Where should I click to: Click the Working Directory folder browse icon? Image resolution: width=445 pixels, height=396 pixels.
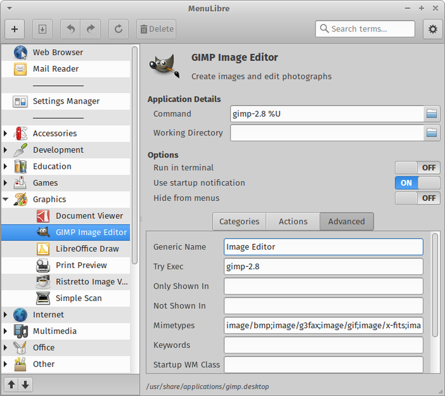(x=432, y=133)
